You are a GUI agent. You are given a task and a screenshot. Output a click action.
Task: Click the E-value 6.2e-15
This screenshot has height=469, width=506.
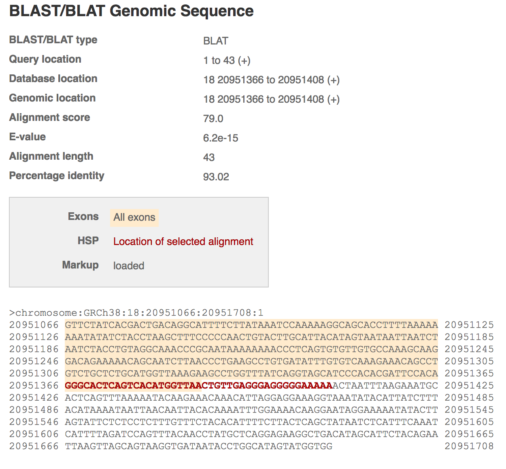[x=221, y=138]
